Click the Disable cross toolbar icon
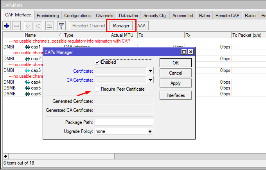Image resolution: width=266 pixels, height=170 pixels. (x=38, y=26)
